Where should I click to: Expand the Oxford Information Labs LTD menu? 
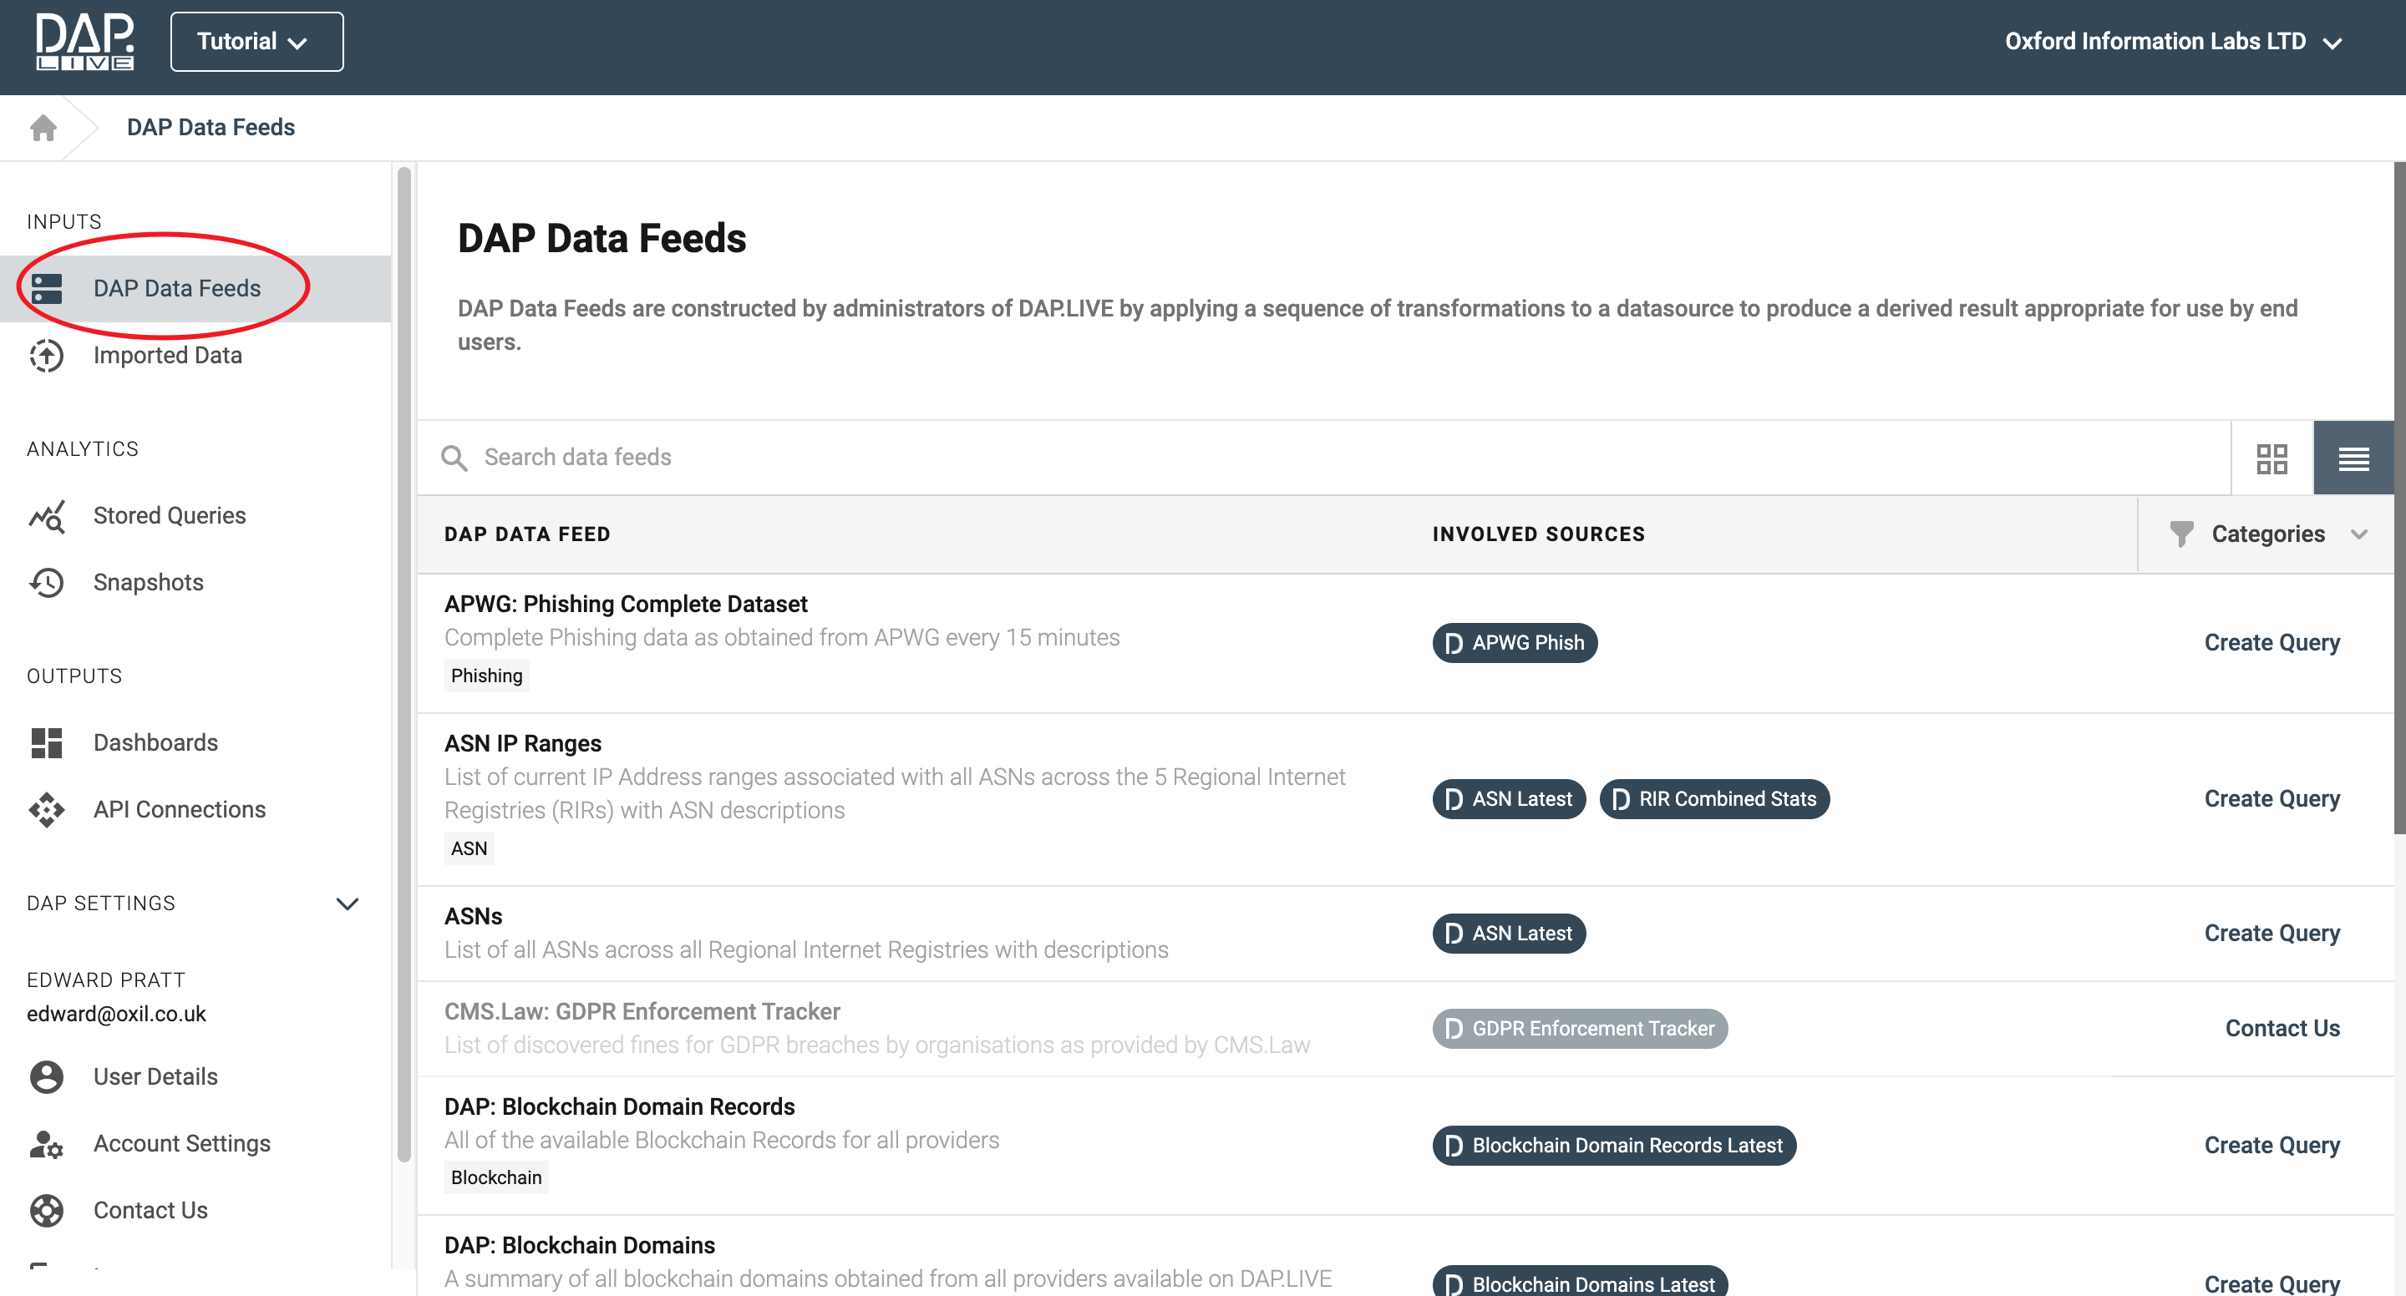(2172, 42)
